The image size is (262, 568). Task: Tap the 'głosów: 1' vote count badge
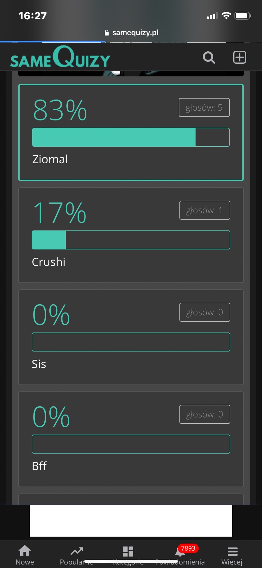coord(204,210)
